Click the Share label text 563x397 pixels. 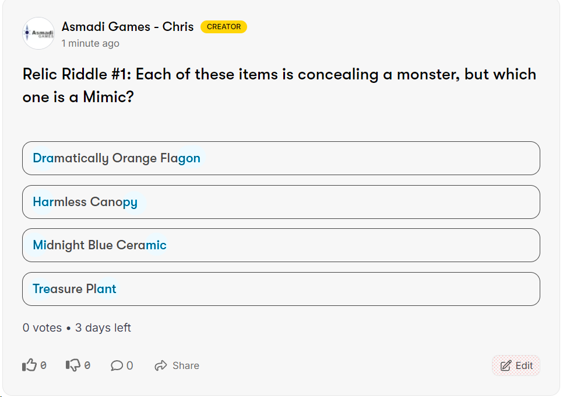click(186, 365)
